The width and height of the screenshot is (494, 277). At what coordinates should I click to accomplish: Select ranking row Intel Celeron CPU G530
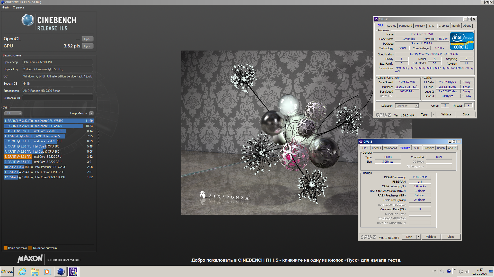pyautogui.click(x=49, y=172)
